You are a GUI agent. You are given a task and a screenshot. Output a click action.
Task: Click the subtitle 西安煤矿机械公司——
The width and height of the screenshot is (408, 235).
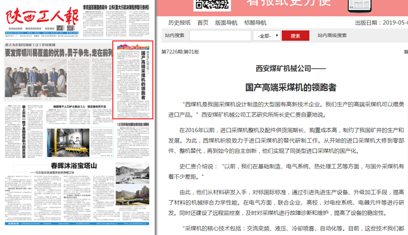coord(291,68)
